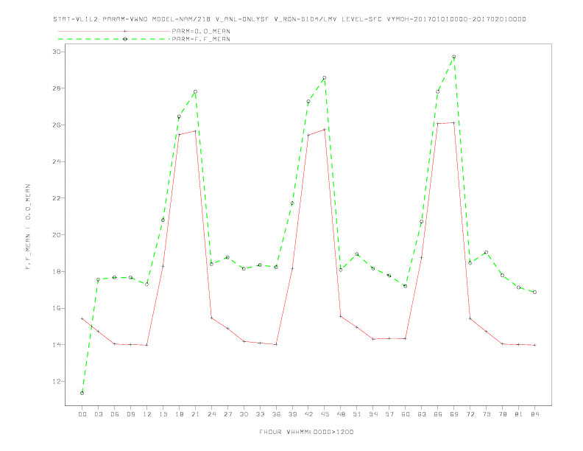
Task: Click the green dashed line legend sample
Action: (x=114, y=39)
